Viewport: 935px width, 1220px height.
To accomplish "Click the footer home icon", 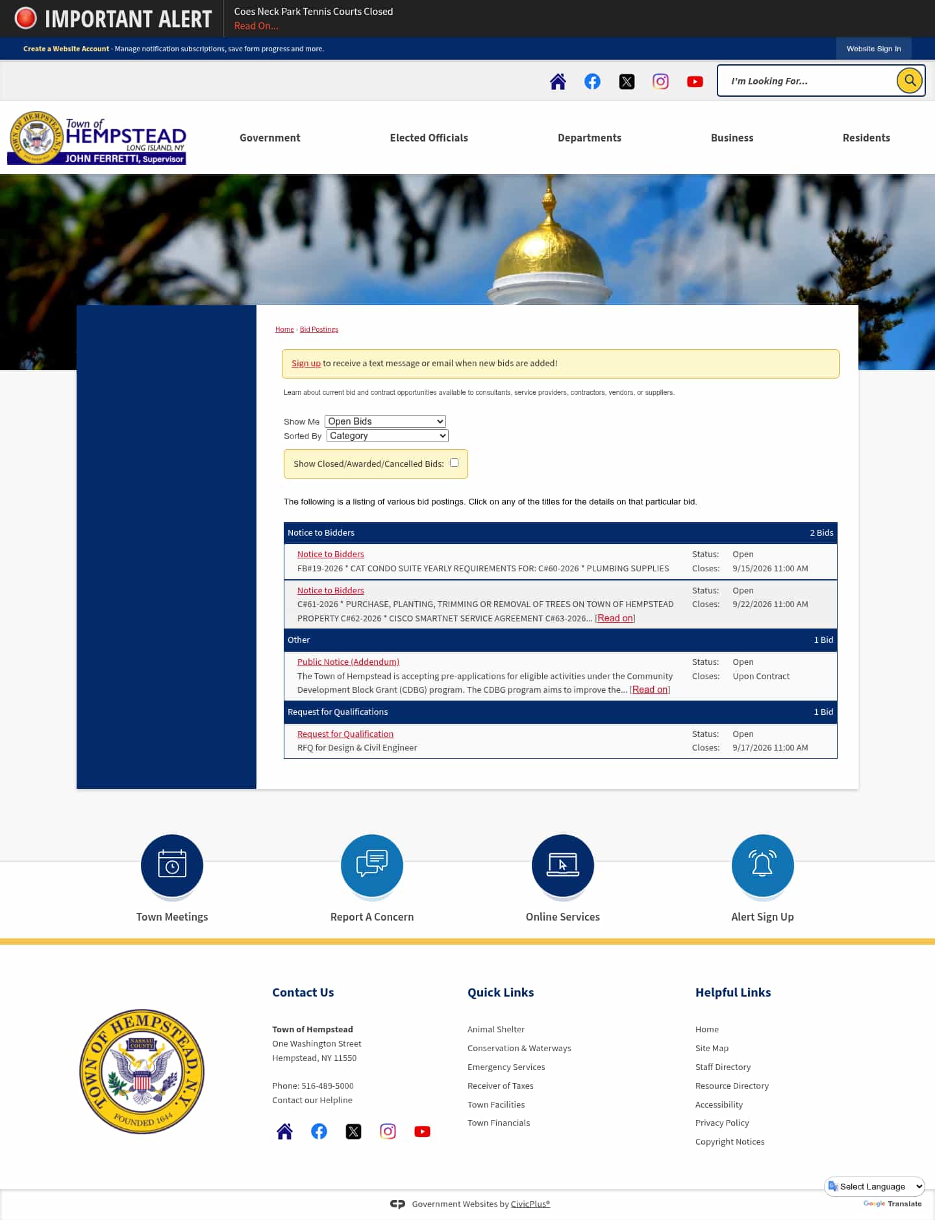I will click(284, 1131).
